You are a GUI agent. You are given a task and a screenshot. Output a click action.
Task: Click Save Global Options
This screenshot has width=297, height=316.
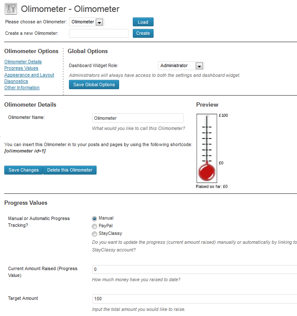point(94,85)
